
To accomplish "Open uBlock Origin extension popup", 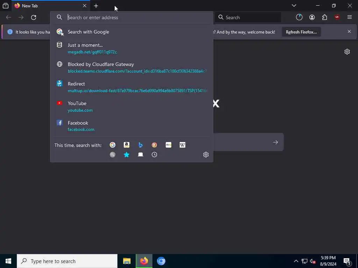I will (x=337, y=17).
